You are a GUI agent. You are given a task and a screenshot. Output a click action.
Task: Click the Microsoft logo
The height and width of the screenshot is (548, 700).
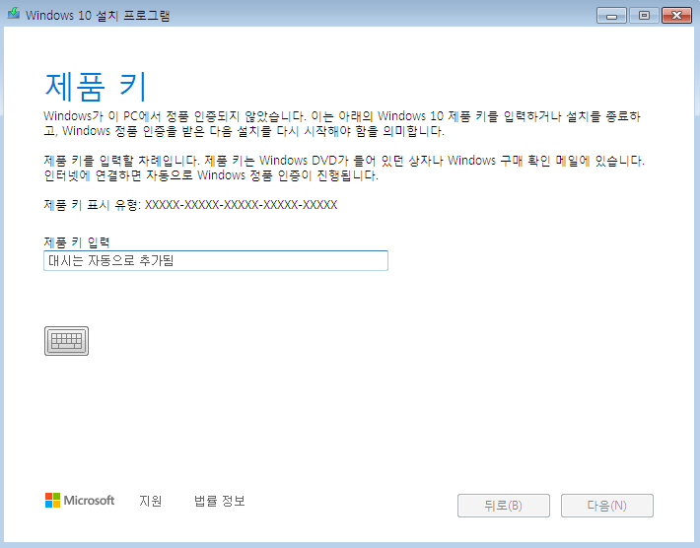80,501
